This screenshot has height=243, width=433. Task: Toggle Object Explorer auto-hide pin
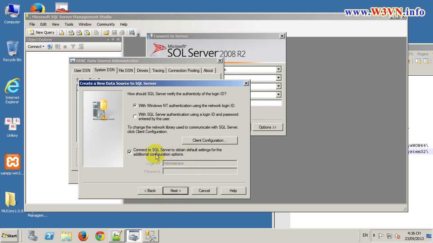[113, 39]
